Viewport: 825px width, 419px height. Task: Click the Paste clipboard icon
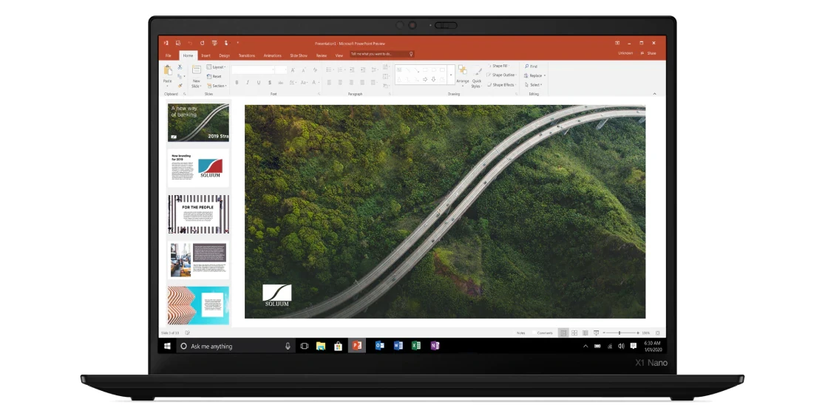(167, 70)
